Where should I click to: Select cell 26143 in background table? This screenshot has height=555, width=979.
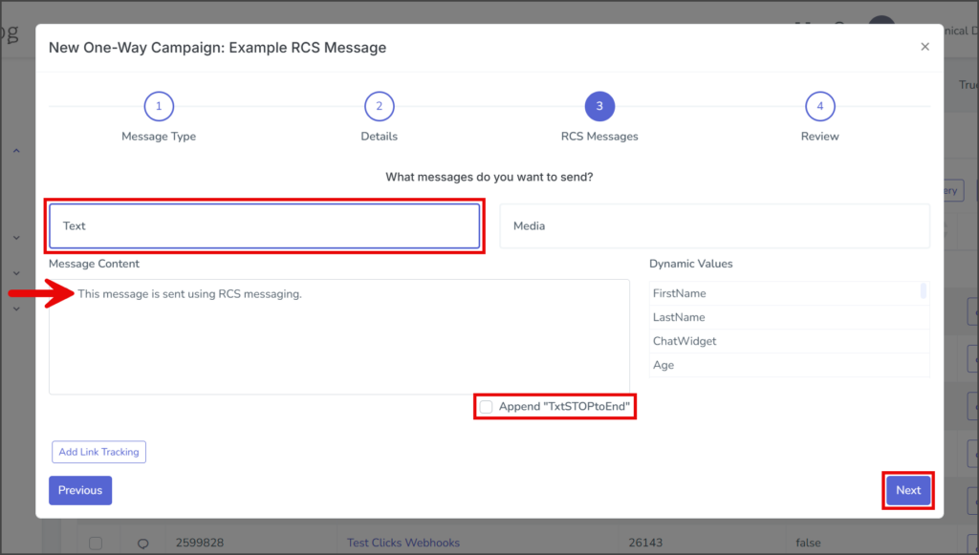pos(645,543)
